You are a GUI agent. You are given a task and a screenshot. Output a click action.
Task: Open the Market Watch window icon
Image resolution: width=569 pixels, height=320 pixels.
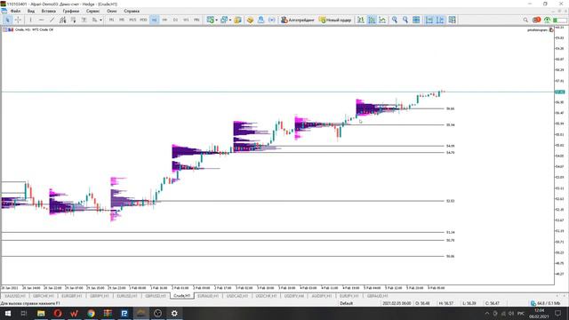tap(237, 20)
